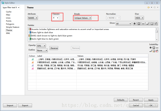Toggle the LCD laptop suitability filter button

(147, 24)
